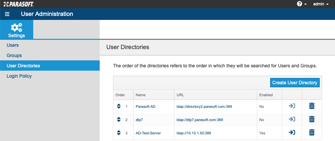This screenshot has height=141, width=335.
Task: Delete Parasoft AD using the trash icon
Action: coord(312,106)
